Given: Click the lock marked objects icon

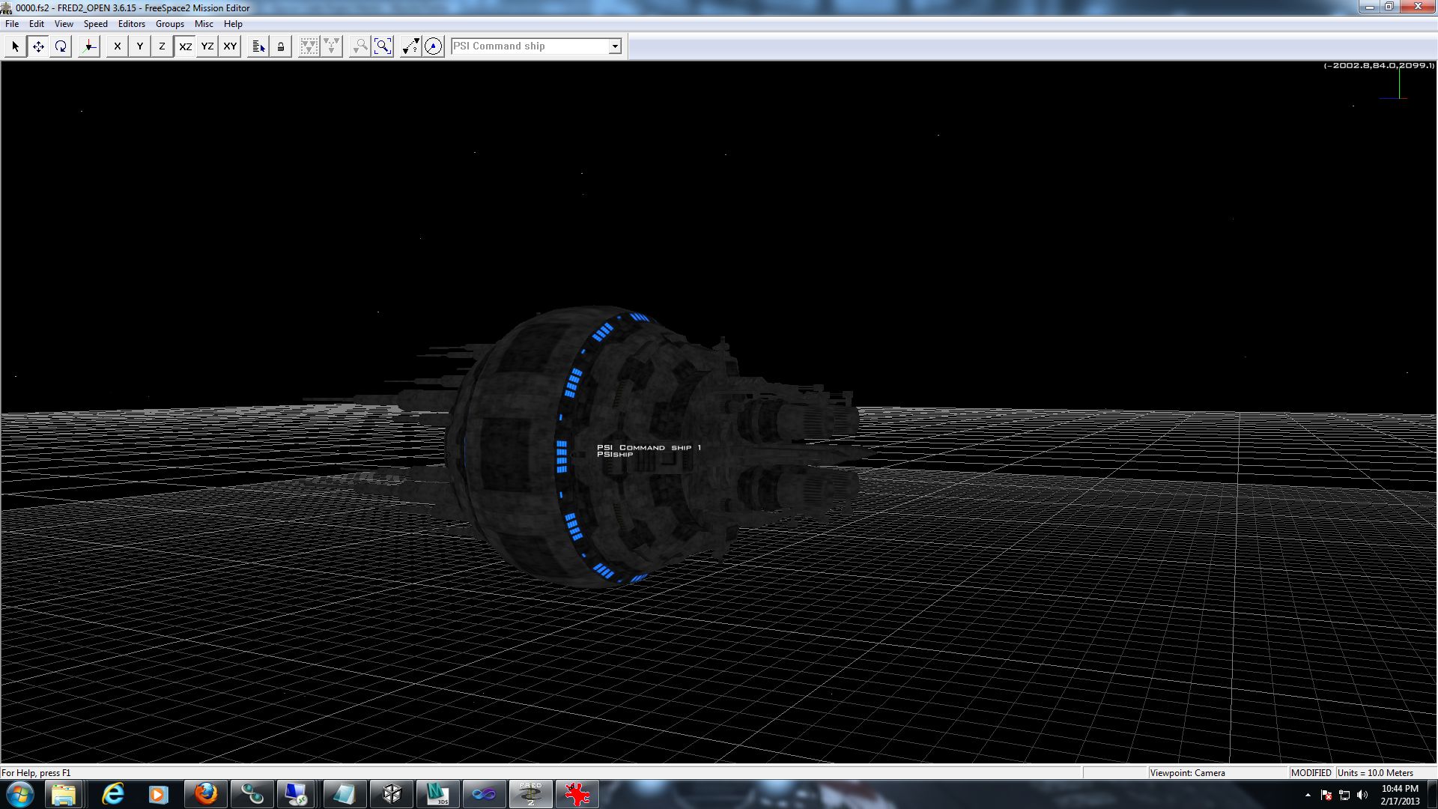Looking at the screenshot, I should point(281,46).
